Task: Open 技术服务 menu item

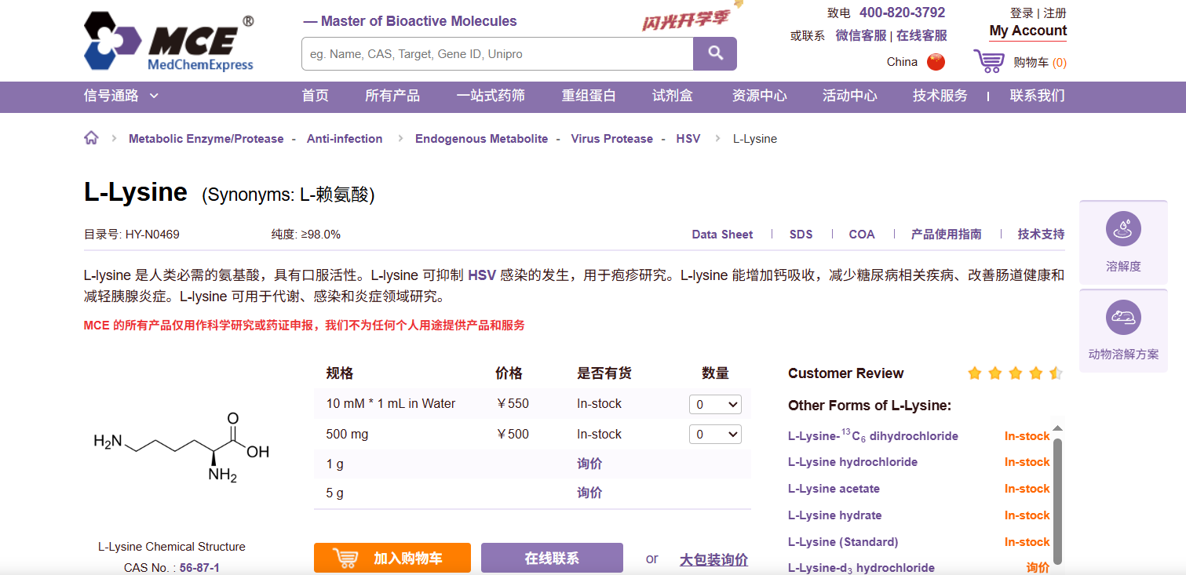Action: pyautogui.click(x=940, y=96)
